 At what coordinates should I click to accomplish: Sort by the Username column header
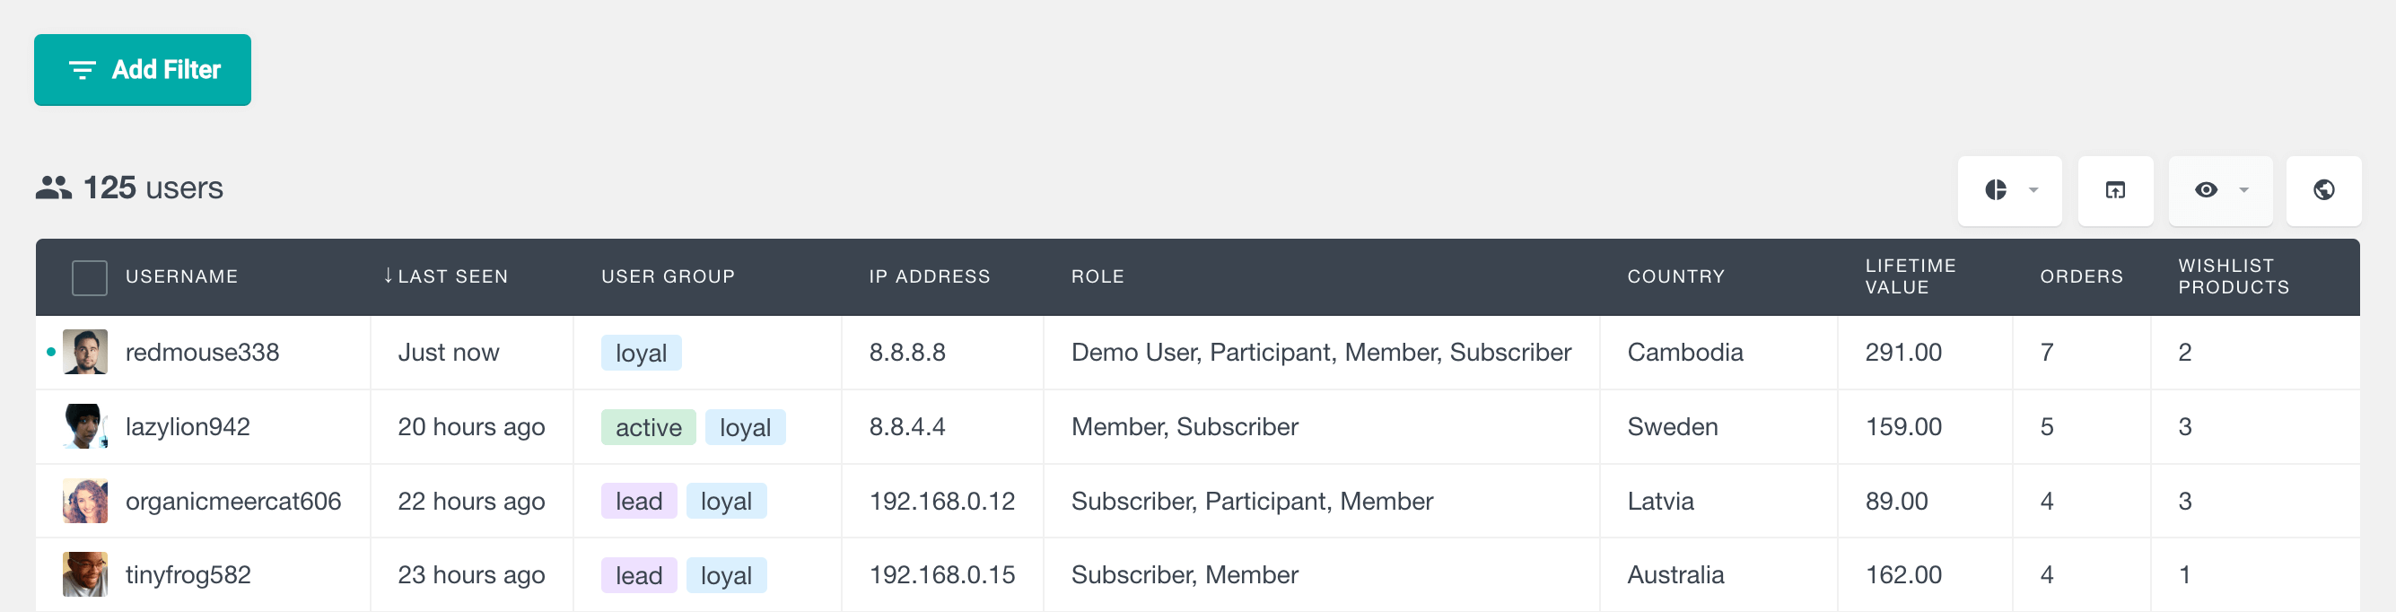181,276
